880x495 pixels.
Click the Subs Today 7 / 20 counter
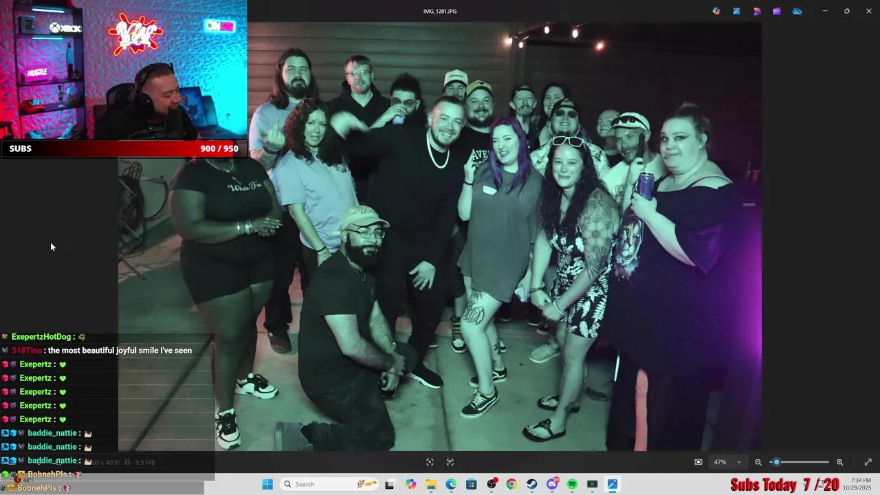point(785,485)
